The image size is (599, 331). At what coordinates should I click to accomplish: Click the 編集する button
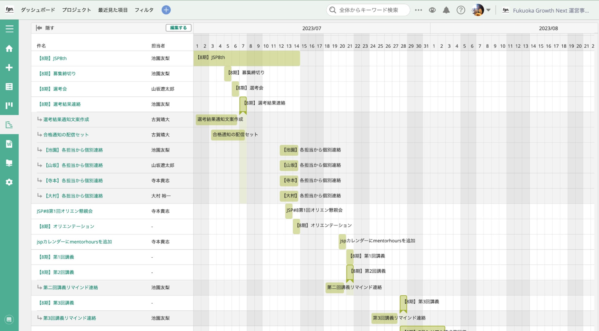pyautogui.click(x=178, y=28)
